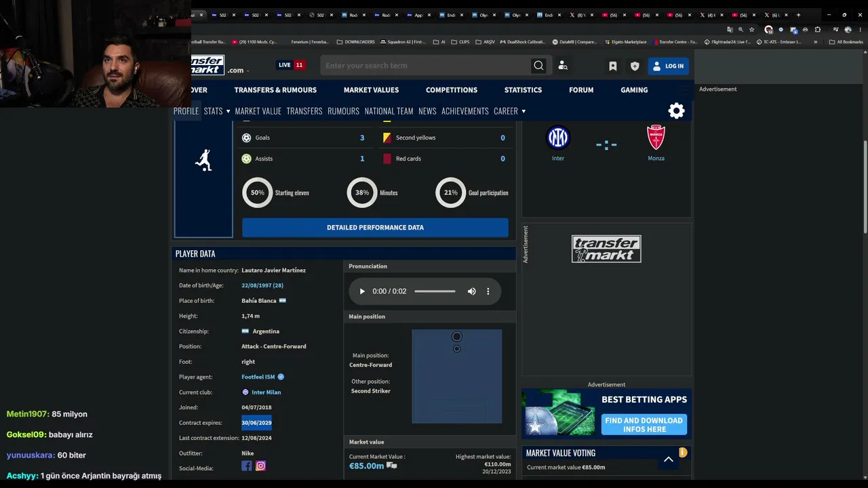Click the translate page icon in address bar
The image size is (868, 488).
[x=730, y=30]
